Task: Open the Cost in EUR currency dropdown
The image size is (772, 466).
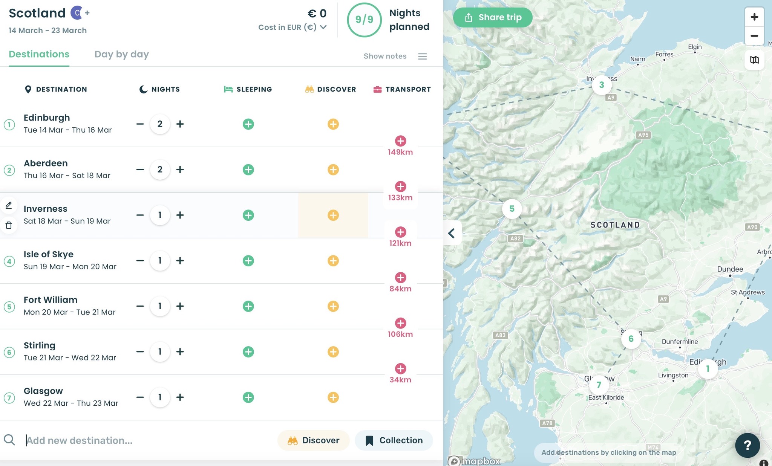Action: pyautogui.click(x=292, y=27)
